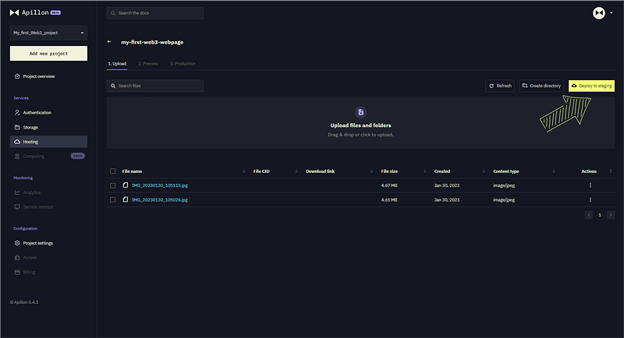
Task: Click Deploy to staging button
Action: click(x=591, y=86)
